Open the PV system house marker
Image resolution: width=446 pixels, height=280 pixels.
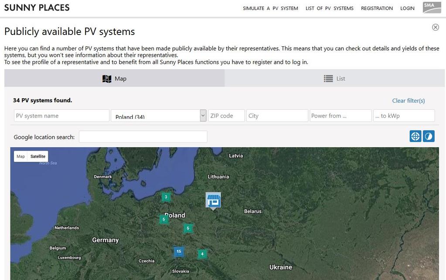tap(213, 200)
